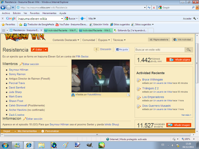This screenshot has height=149, width=199.
Task: Open the Edición menu
Action: pyautogui.click(x=17, y=13)
